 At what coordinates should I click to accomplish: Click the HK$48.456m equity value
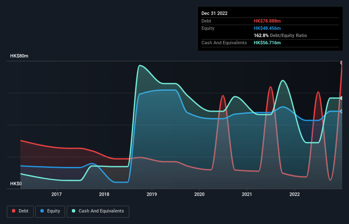pyautogui.click(x=267, y=28)
